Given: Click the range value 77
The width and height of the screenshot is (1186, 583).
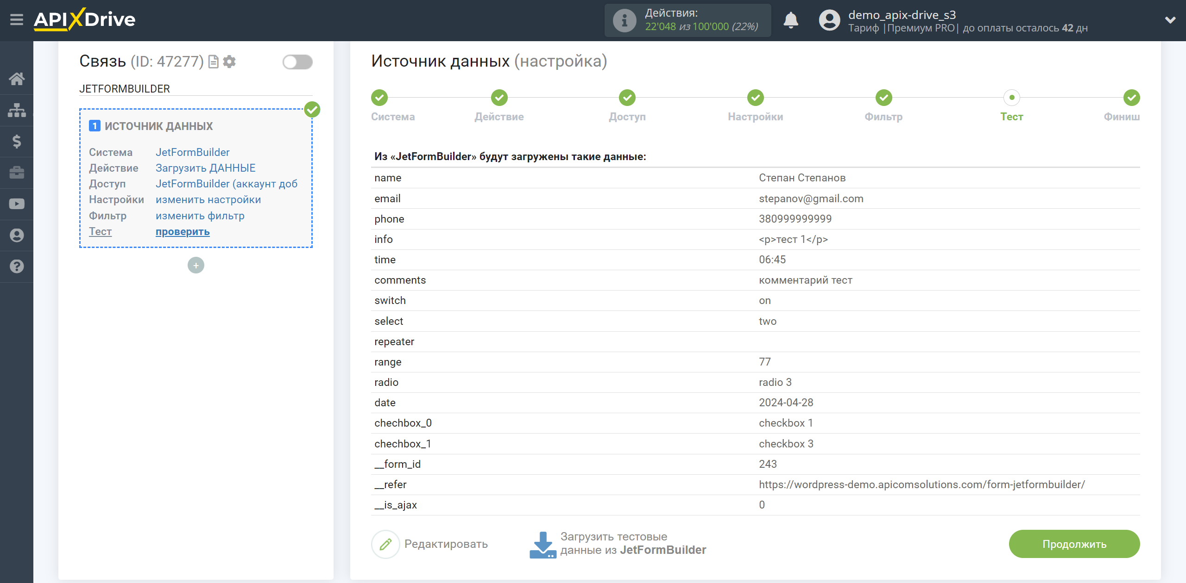Looking at the screenshot, I should tap(764, 362).
